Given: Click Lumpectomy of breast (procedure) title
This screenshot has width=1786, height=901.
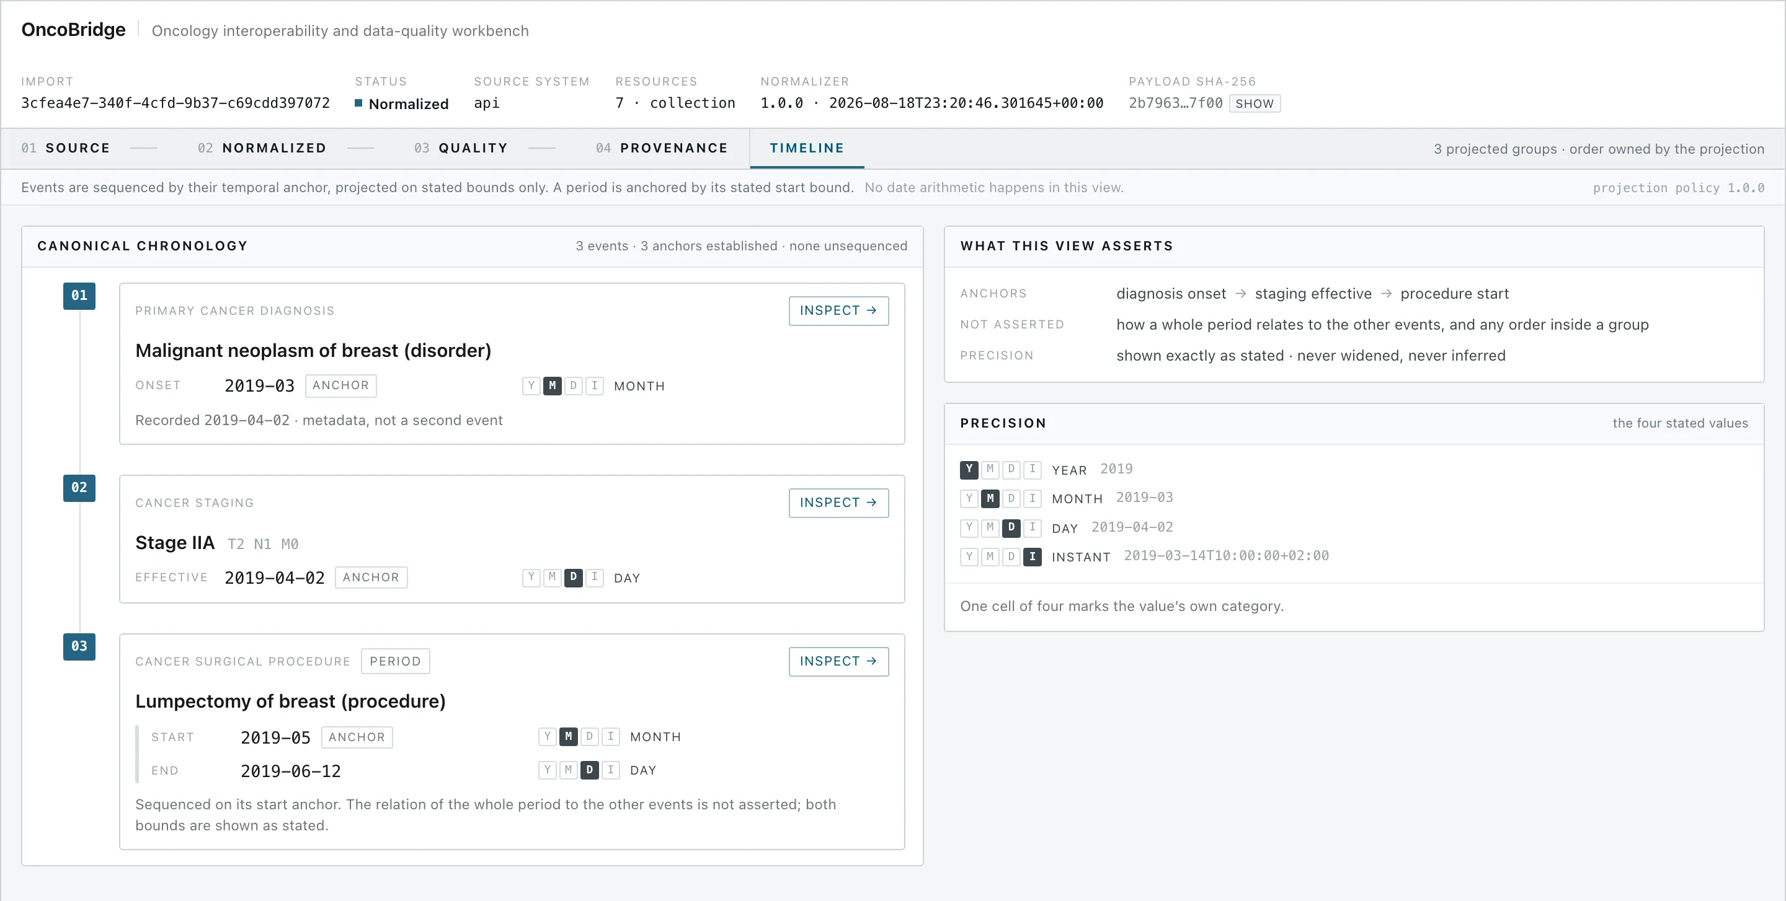Looking at the screenshot, I should pyautogui.click(x=290, y=701).
